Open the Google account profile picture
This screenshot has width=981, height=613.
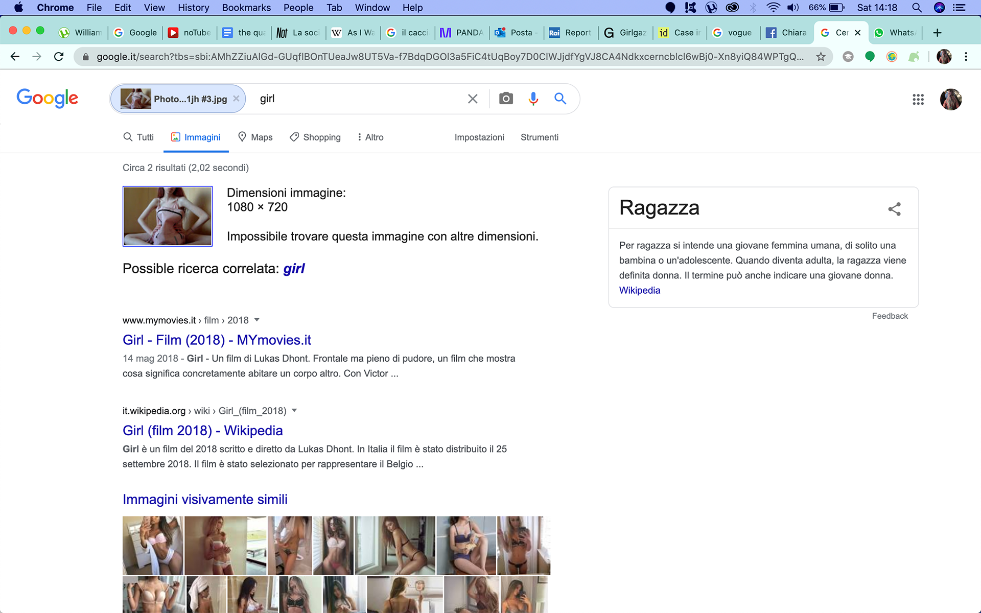(951, 99)
